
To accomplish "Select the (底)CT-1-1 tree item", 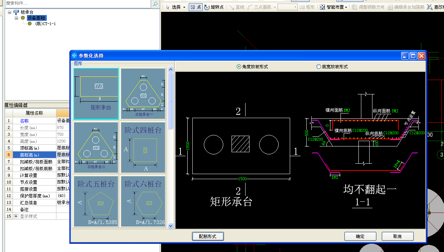I will pyautogui.click(x=46, y=24).
